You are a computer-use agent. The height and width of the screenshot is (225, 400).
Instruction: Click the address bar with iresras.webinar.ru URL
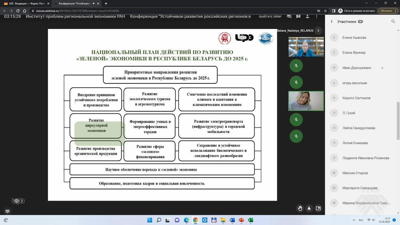[173, 11]
